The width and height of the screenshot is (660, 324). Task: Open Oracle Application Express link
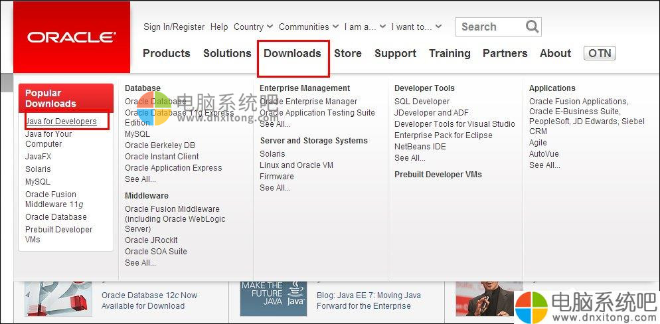coord(173,168)
